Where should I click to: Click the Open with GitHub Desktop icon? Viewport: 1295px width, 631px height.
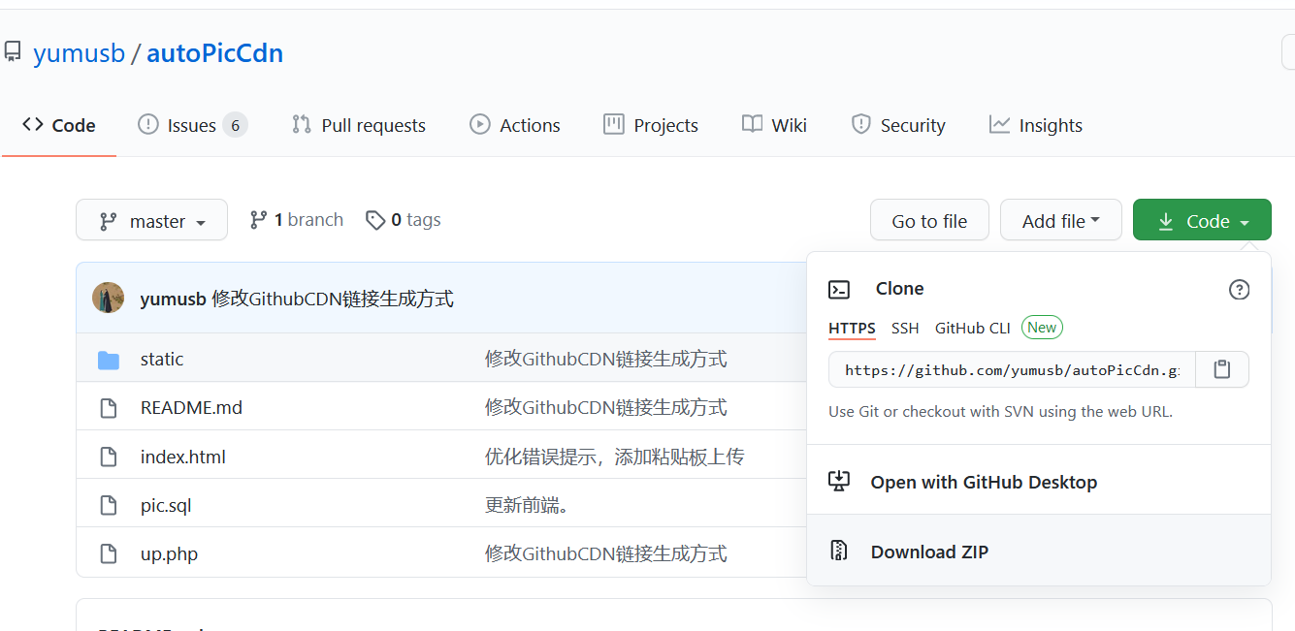tap(839, 482)
